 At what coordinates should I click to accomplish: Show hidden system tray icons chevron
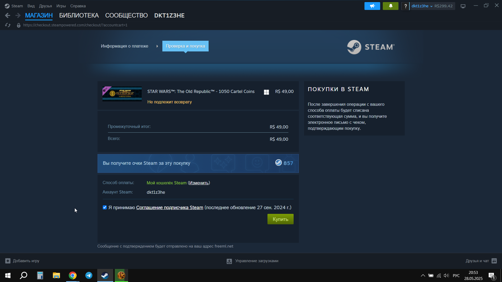(423, 275)
